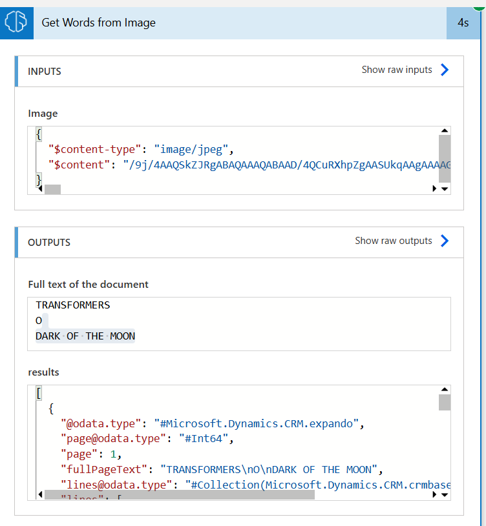Viewport: 486px width, 526px height.
Task: Click the results horizontal scrollbar thumb
Action: click(180, 494)
